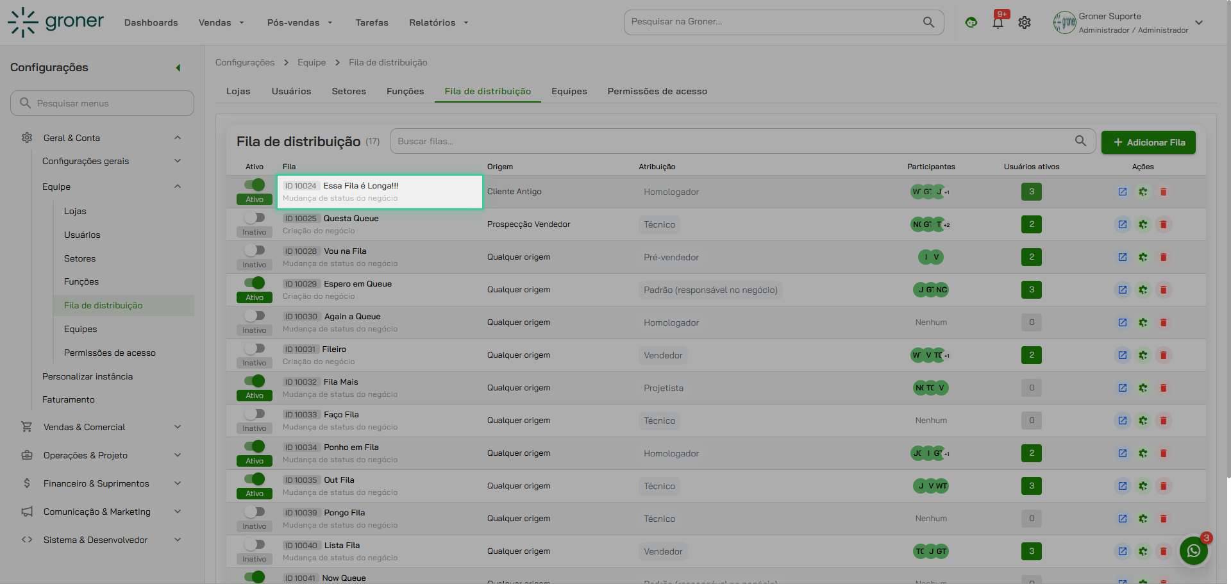The height and width of the screenshot is (584, 1231).
Task: Open the notifications bell icon
Action: [998, 23]
